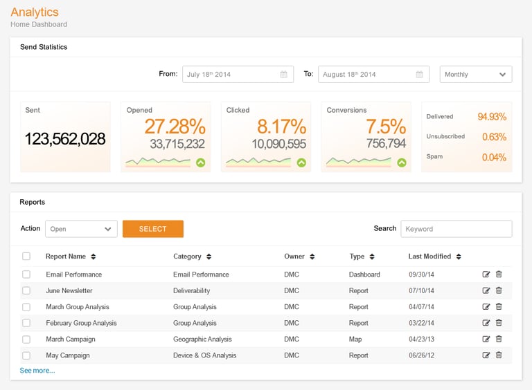Edit the March Group Analysis report
The width and height of the screenshot is (532, 390).
486,307
